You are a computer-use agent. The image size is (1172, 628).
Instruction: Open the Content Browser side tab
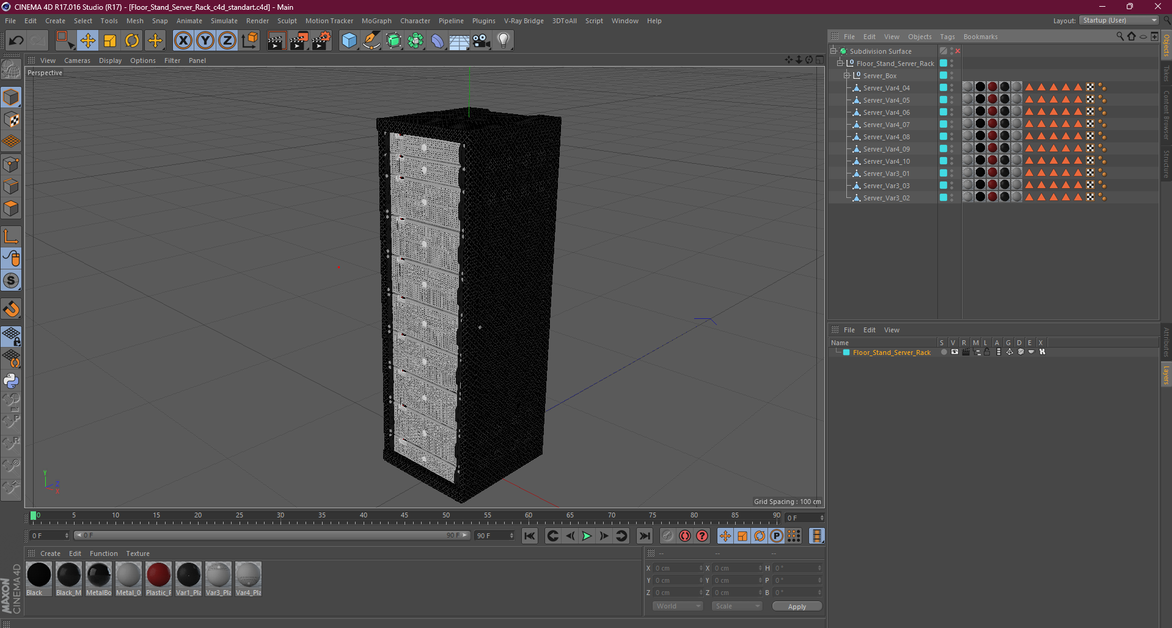1166,115
